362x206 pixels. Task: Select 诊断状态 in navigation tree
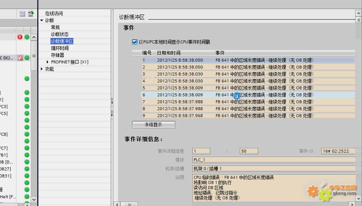pyautogui.click(x=60, y=34)
